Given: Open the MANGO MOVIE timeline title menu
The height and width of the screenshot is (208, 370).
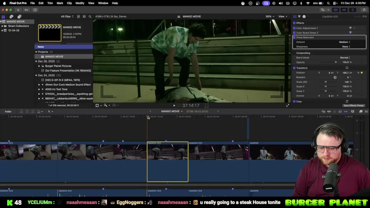Looking at the screenshot, I should pos(172,112).
